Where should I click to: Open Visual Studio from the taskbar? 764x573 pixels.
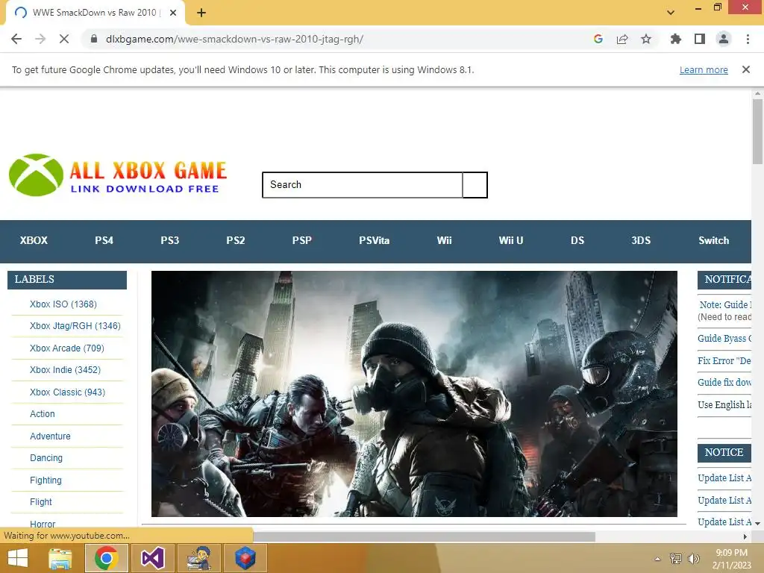(x=152, y=558)
